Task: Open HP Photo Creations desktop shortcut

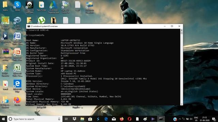Action: coord(90,7)
